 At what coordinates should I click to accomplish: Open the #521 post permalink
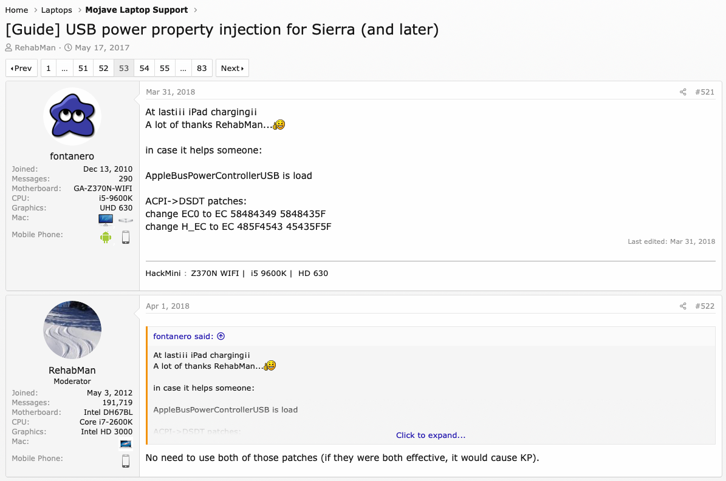pyautogui.click(x=705, y=92)
